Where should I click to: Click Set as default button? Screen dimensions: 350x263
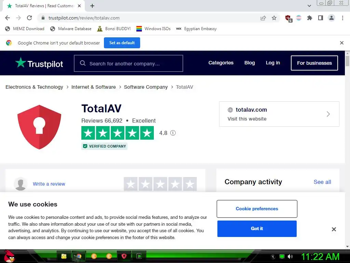coord(122,43)
